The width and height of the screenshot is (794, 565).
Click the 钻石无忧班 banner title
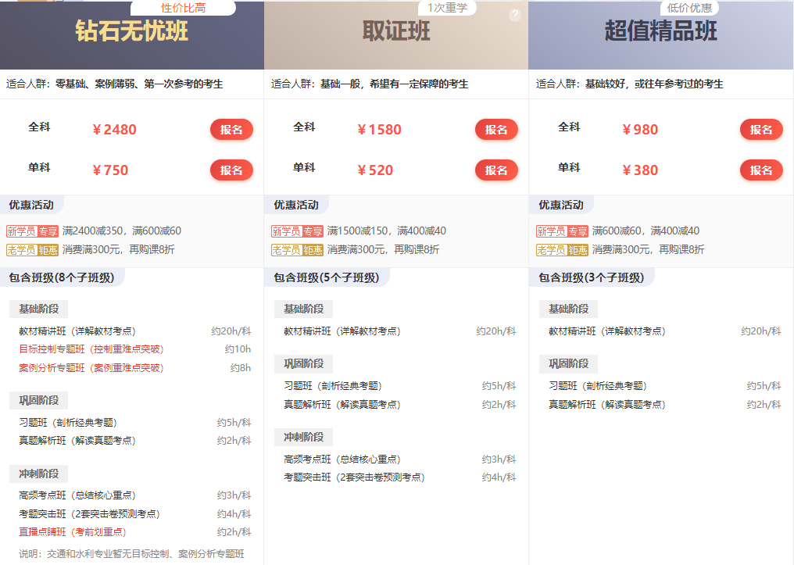[131, 31]
